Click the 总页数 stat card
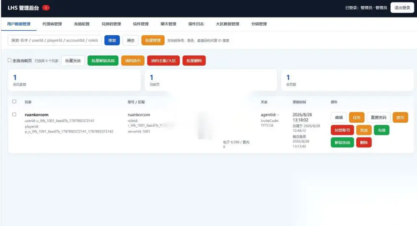This screenshot has height=226, width=417. click(347, 80)
